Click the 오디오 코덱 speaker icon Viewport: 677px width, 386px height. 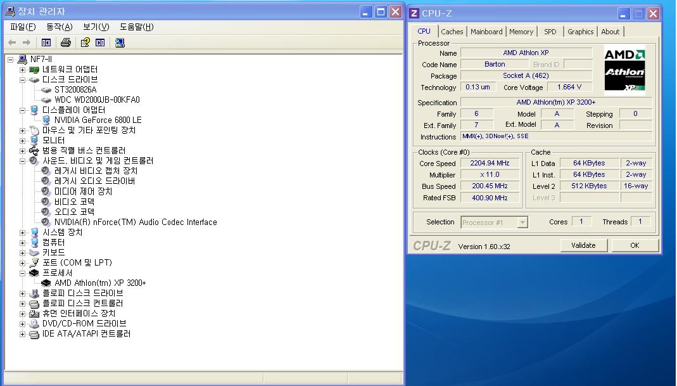[x=46, y=212]
